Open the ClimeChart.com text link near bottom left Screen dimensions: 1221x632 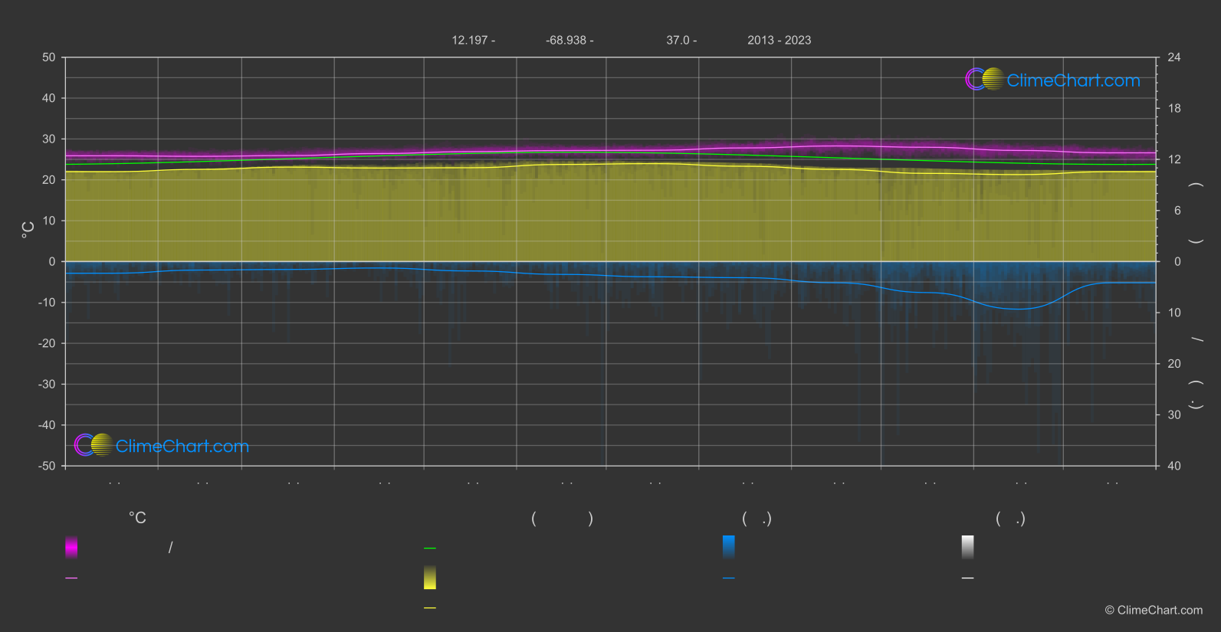(x=182, y=447)
